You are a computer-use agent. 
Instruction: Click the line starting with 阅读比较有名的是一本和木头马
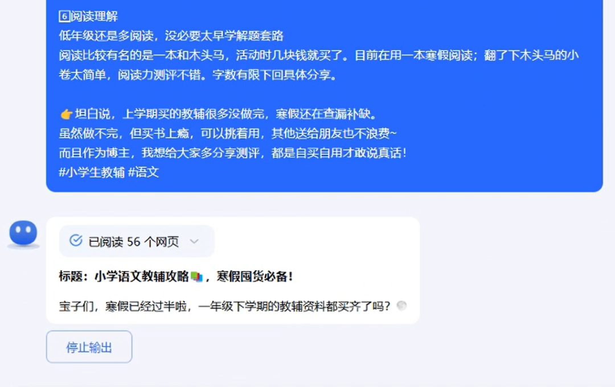click(x=319, y=55)
